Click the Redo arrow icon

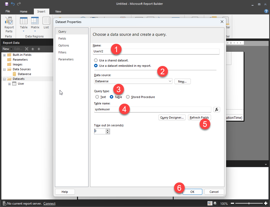(x=19, y=4)
